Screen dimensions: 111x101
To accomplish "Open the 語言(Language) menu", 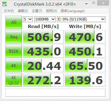I will (72, 11).
